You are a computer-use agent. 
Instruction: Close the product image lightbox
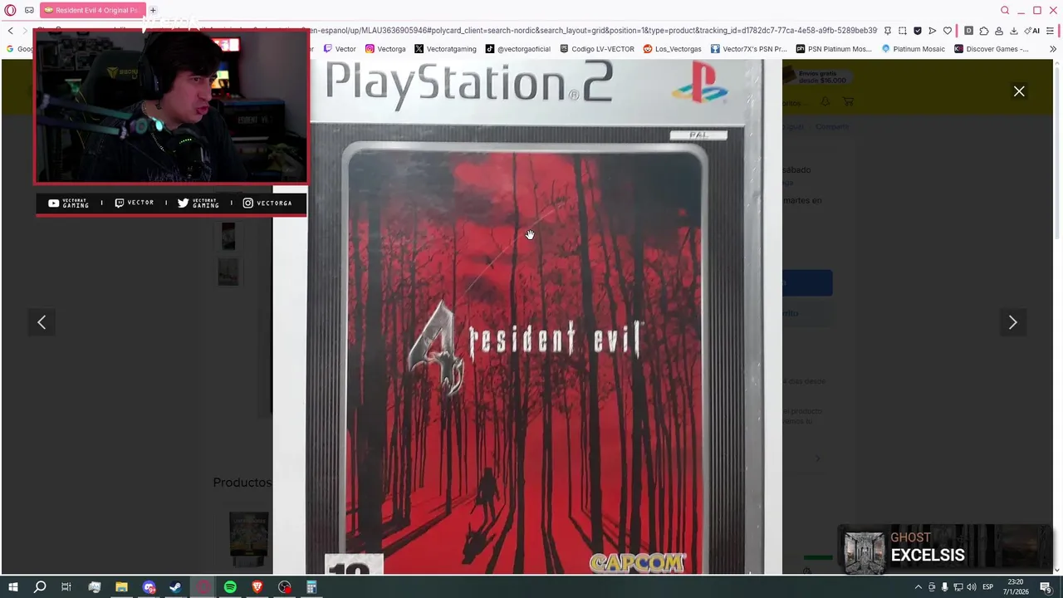[x=1019, y=91]
